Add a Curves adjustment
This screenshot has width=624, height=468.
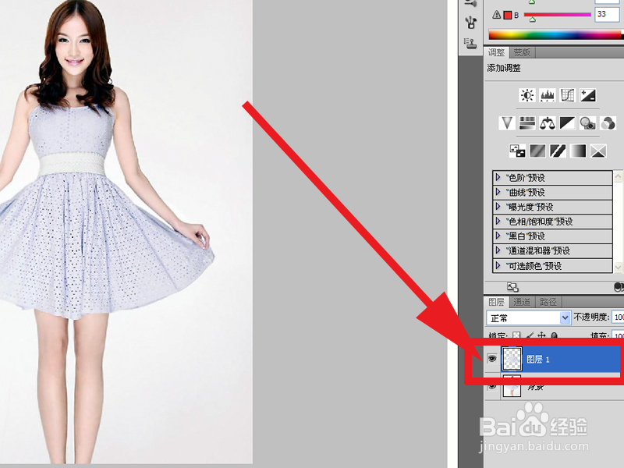(568, 95)
